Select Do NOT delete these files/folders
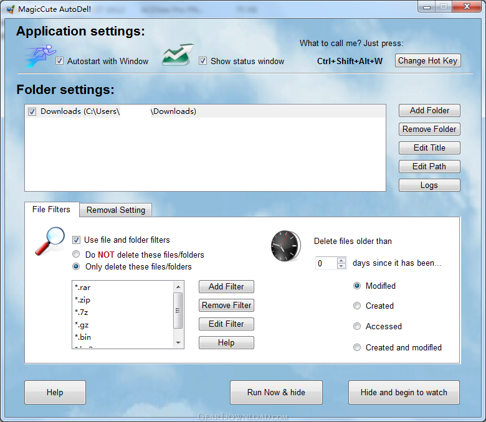The height and width of the screenshot is (422, 486). point(76,255)
